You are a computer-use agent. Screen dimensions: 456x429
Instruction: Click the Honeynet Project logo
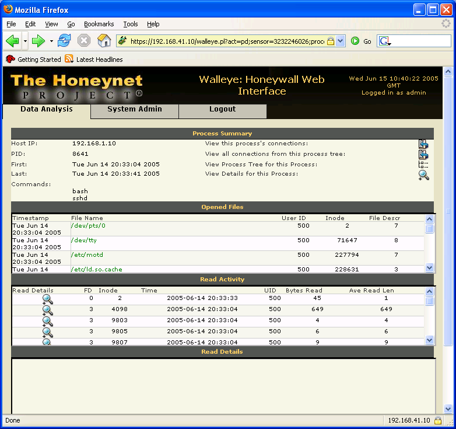pos(76,87)
